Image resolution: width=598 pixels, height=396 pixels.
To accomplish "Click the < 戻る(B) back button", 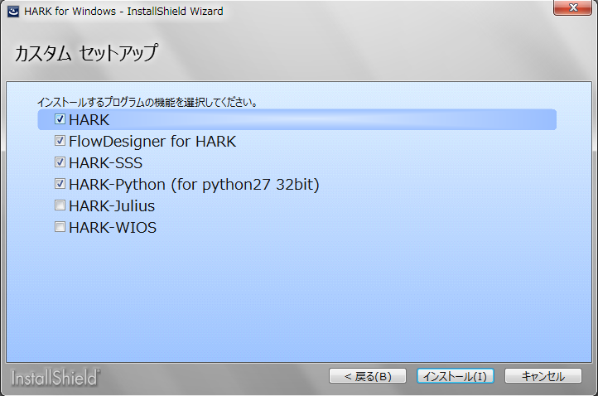I will pyautogui.click(x=368, y=376).
